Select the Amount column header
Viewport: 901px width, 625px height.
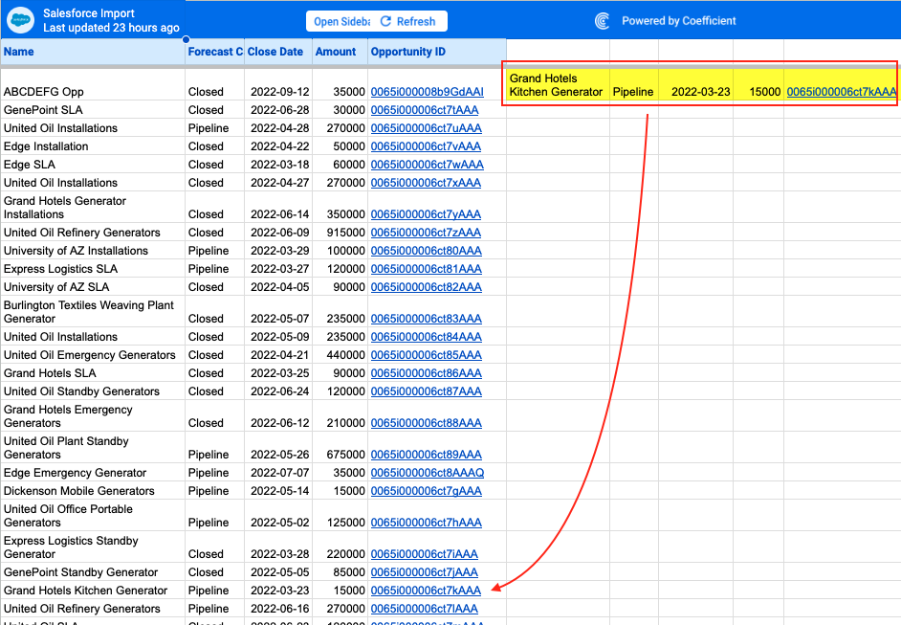click(x=340, y=52)
